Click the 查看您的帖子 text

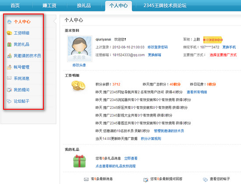click(220, 179)
